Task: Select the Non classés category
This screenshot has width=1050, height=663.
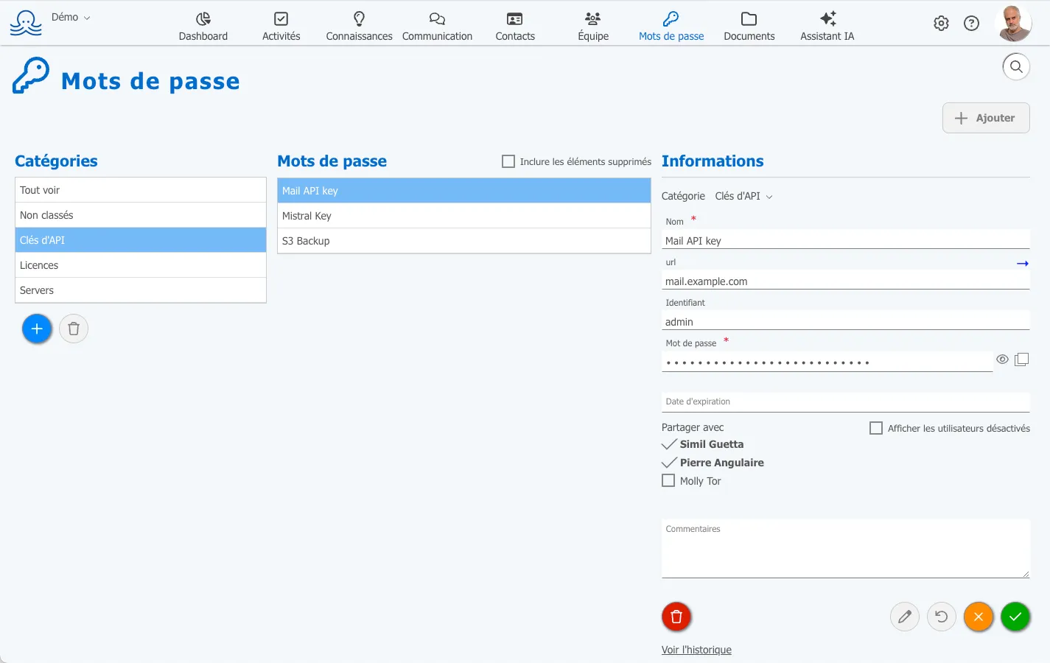Action: [x=141, y=215]
